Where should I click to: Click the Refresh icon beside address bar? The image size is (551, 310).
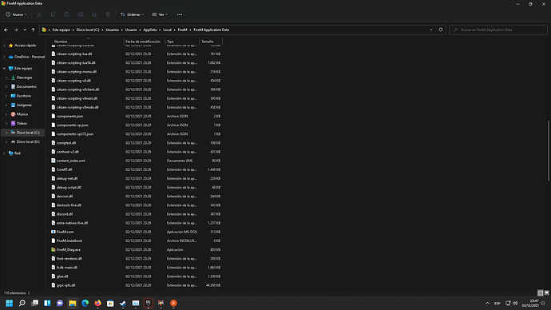[x=441, y=30]
